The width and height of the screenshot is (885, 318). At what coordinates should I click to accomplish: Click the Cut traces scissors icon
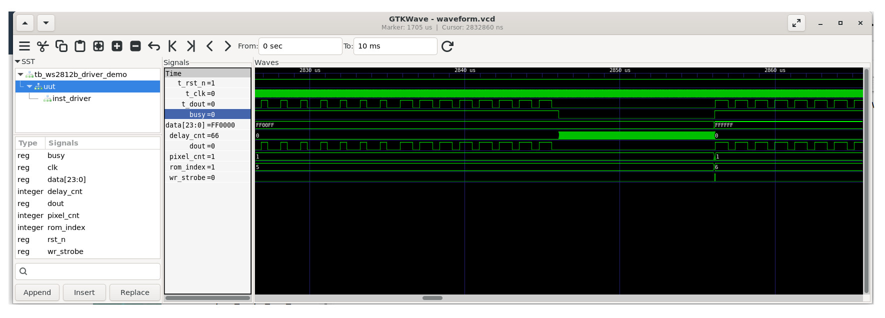pyautogui.click(x=43, y=46)
